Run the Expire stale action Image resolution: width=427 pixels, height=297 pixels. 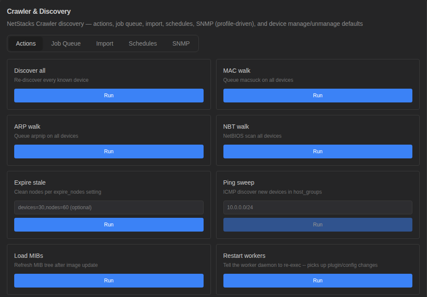[x=108, y=225]
